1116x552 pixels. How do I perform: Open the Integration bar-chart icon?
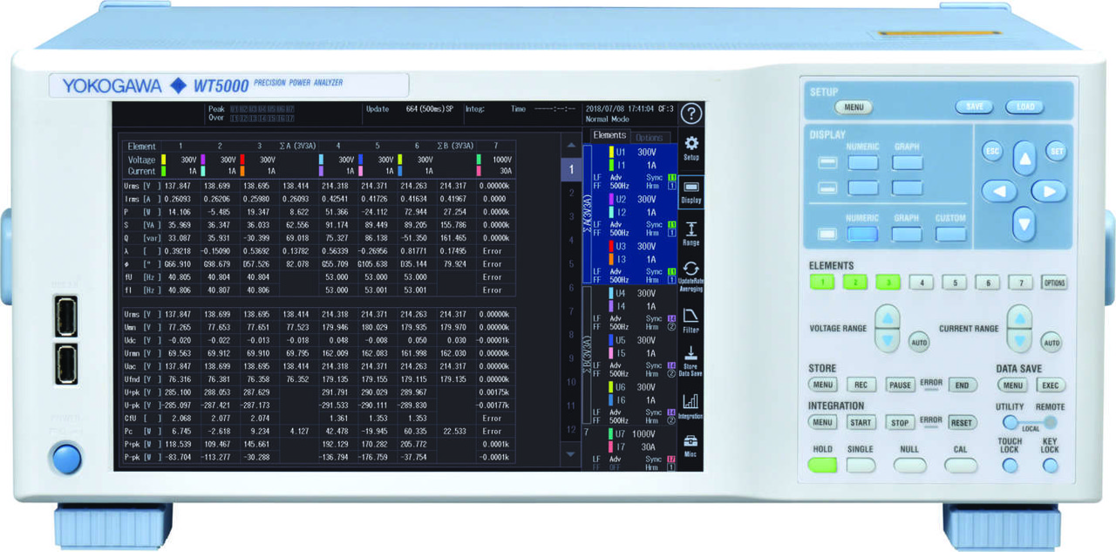click(691, 405)
